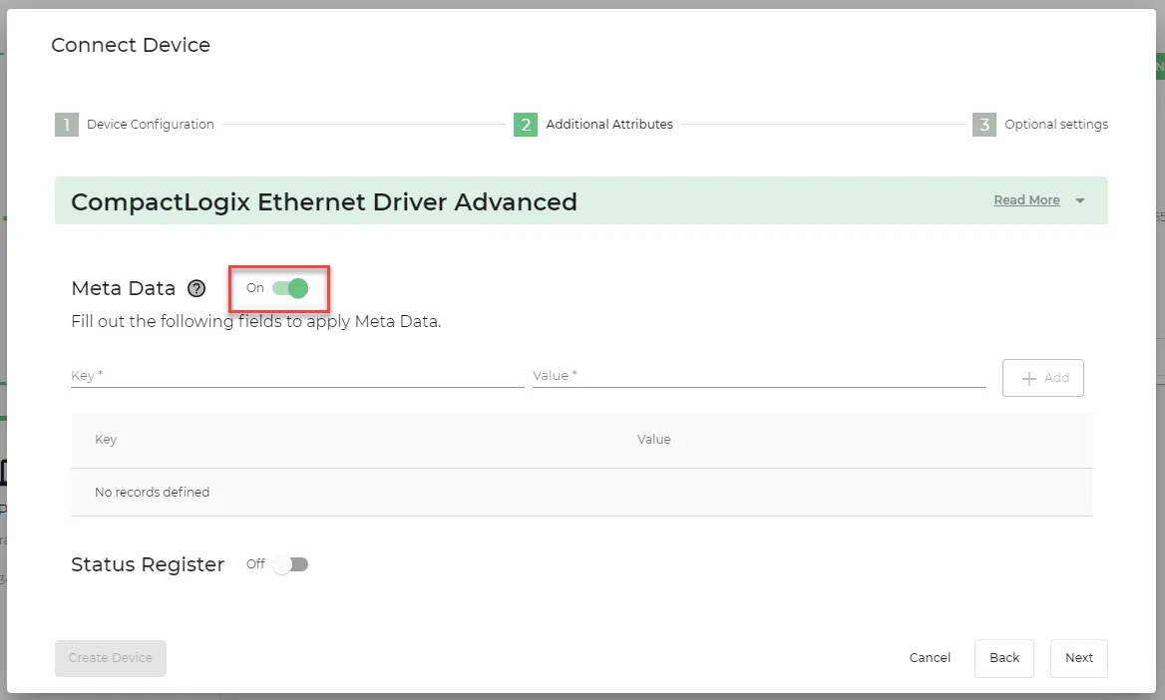
Task: Proceed with the Next button
Action: coord(1079,658)
